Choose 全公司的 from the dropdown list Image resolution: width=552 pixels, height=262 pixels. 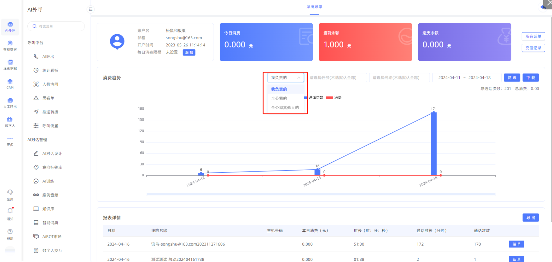(x=279, y=98)
